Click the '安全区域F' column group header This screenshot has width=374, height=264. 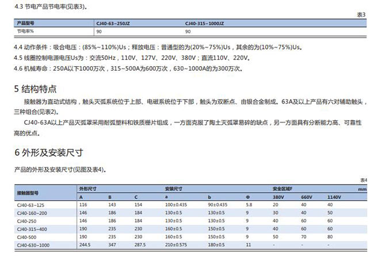pos(283,189)
